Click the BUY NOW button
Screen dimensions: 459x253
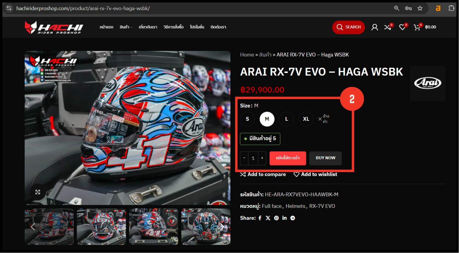325,158
